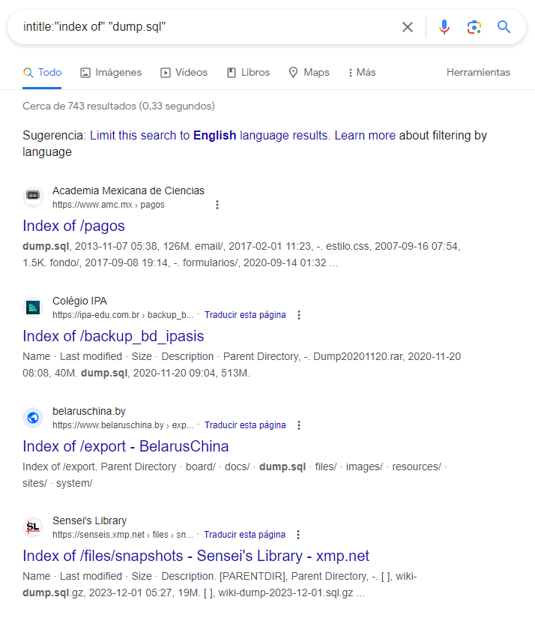Click the Sensei's Library SL favicon

click(33, 527)
